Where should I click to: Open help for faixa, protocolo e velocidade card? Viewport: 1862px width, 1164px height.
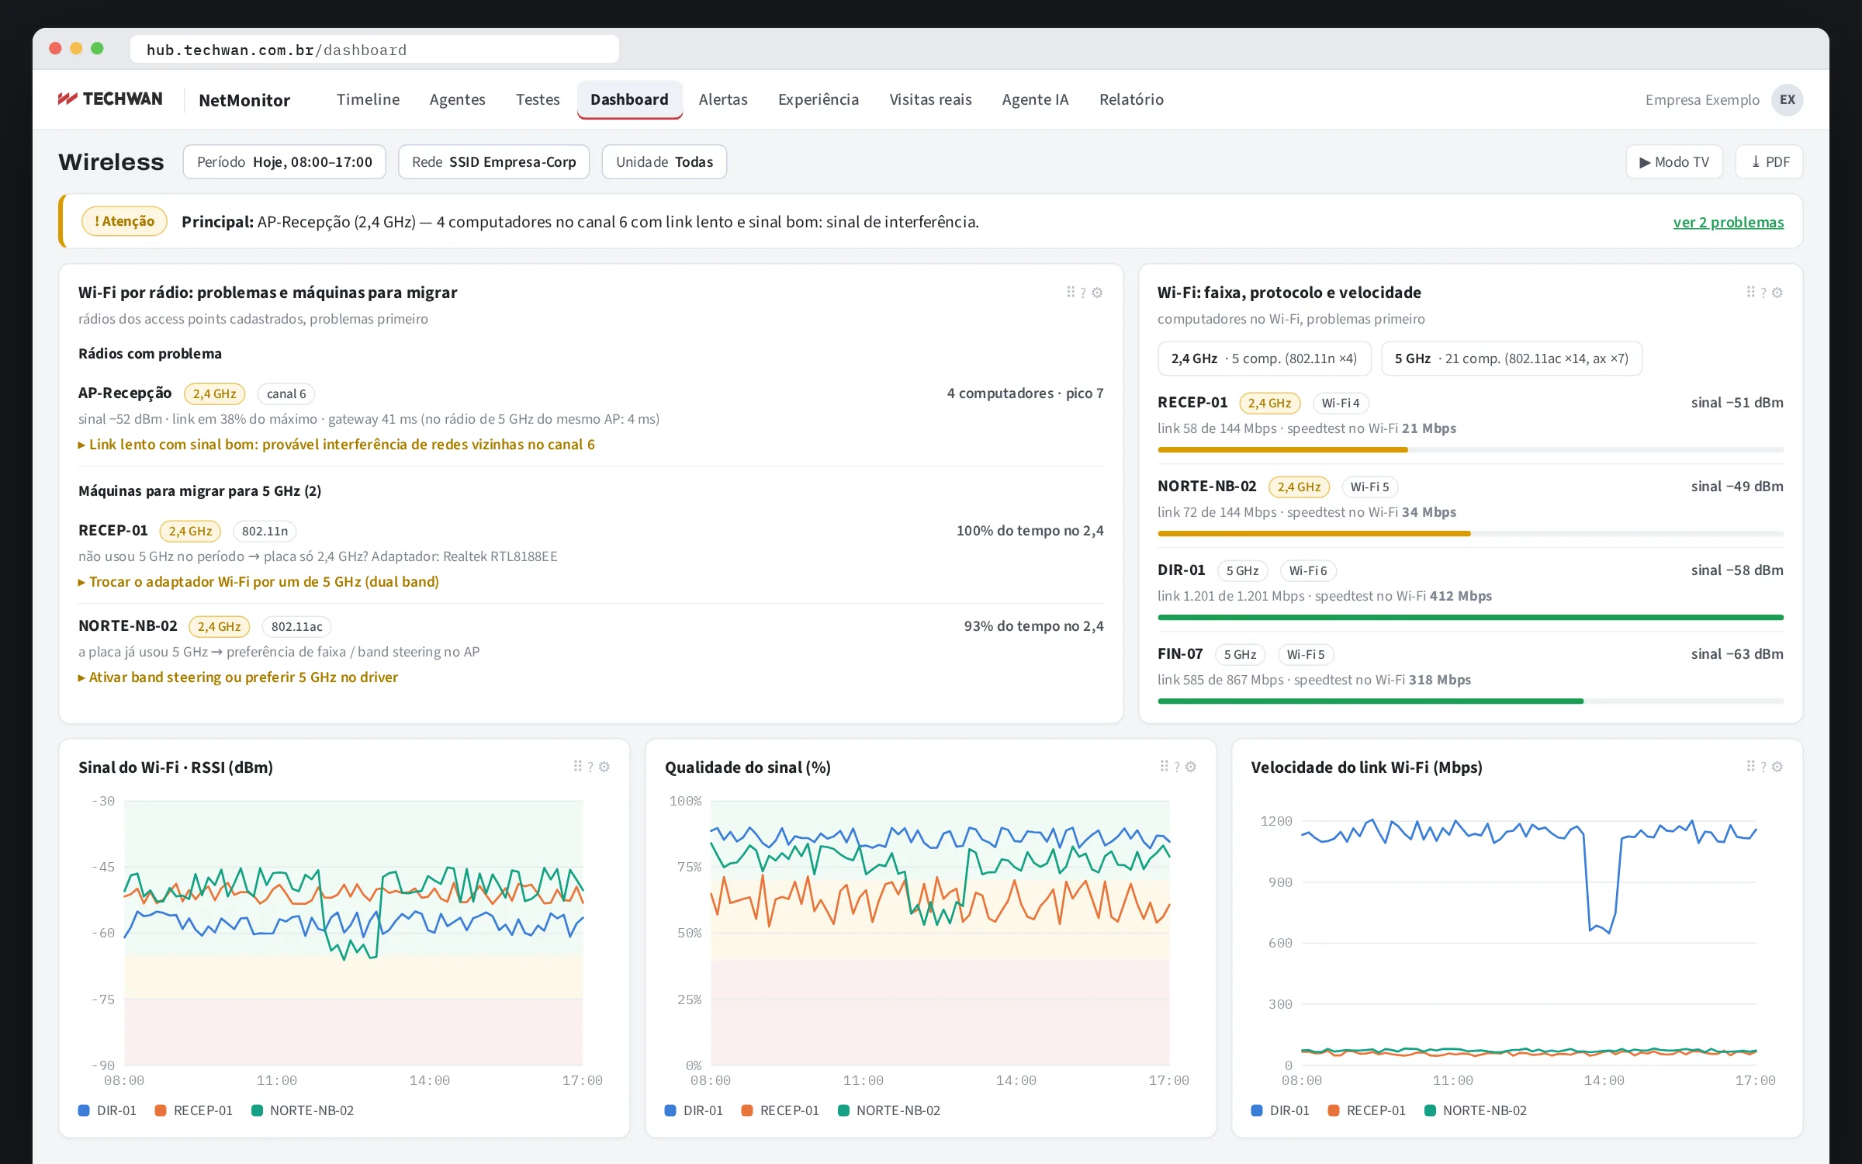[1763, 293]
